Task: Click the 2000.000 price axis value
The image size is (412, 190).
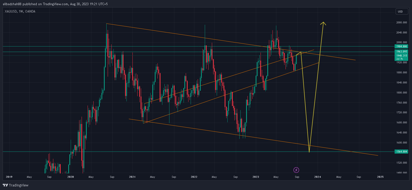Action: click(x=401, y=42)
